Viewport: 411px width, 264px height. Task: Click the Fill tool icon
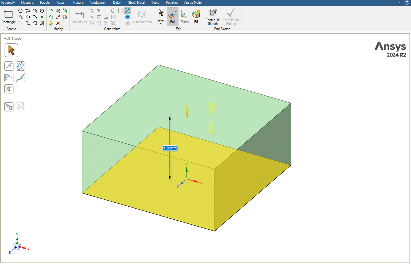pos(196,17)
